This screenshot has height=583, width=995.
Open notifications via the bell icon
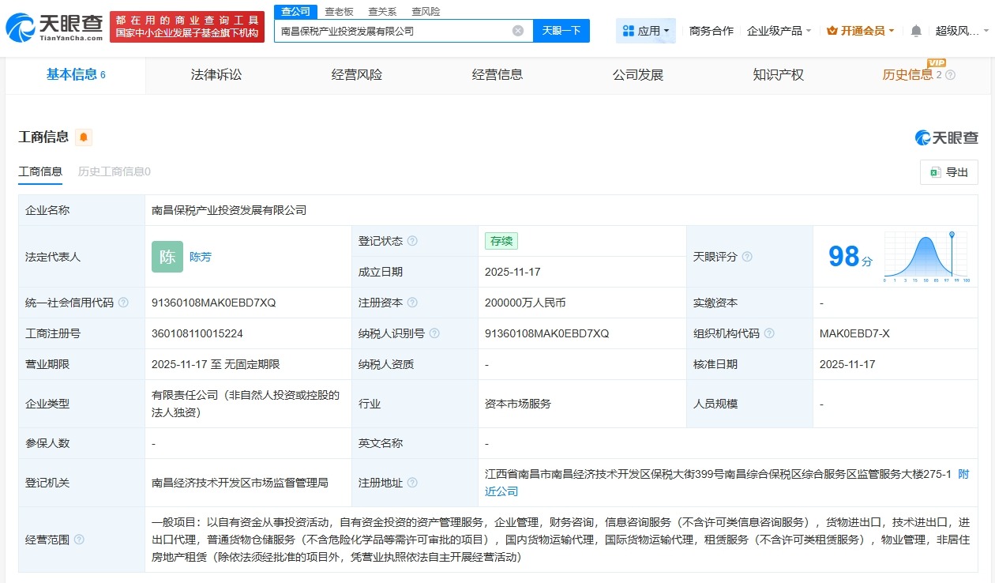click(915, 29)
